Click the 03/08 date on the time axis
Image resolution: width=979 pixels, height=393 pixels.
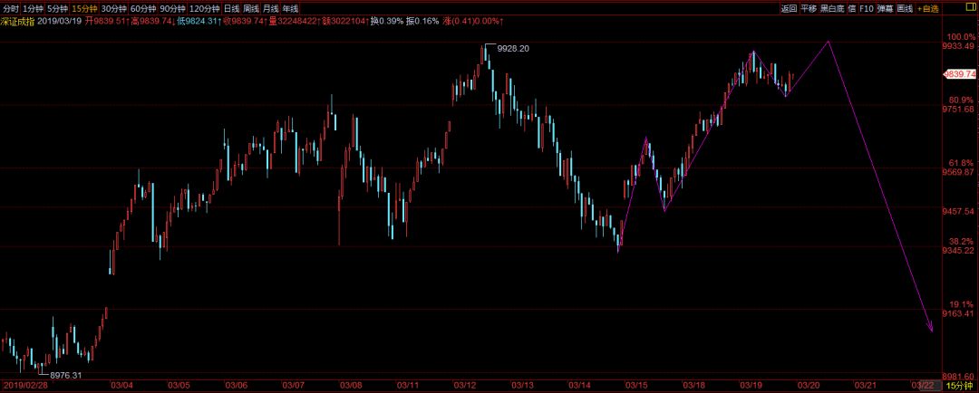(x=351, y=387)
